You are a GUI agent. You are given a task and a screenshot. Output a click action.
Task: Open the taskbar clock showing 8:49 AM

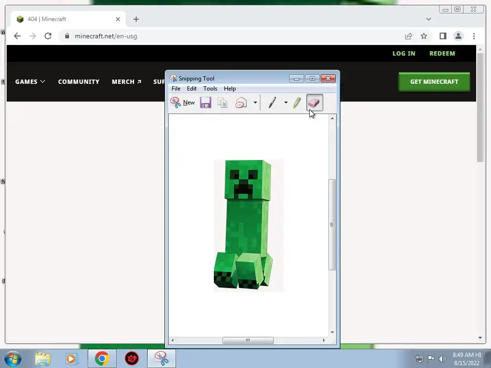coord(467,359)
